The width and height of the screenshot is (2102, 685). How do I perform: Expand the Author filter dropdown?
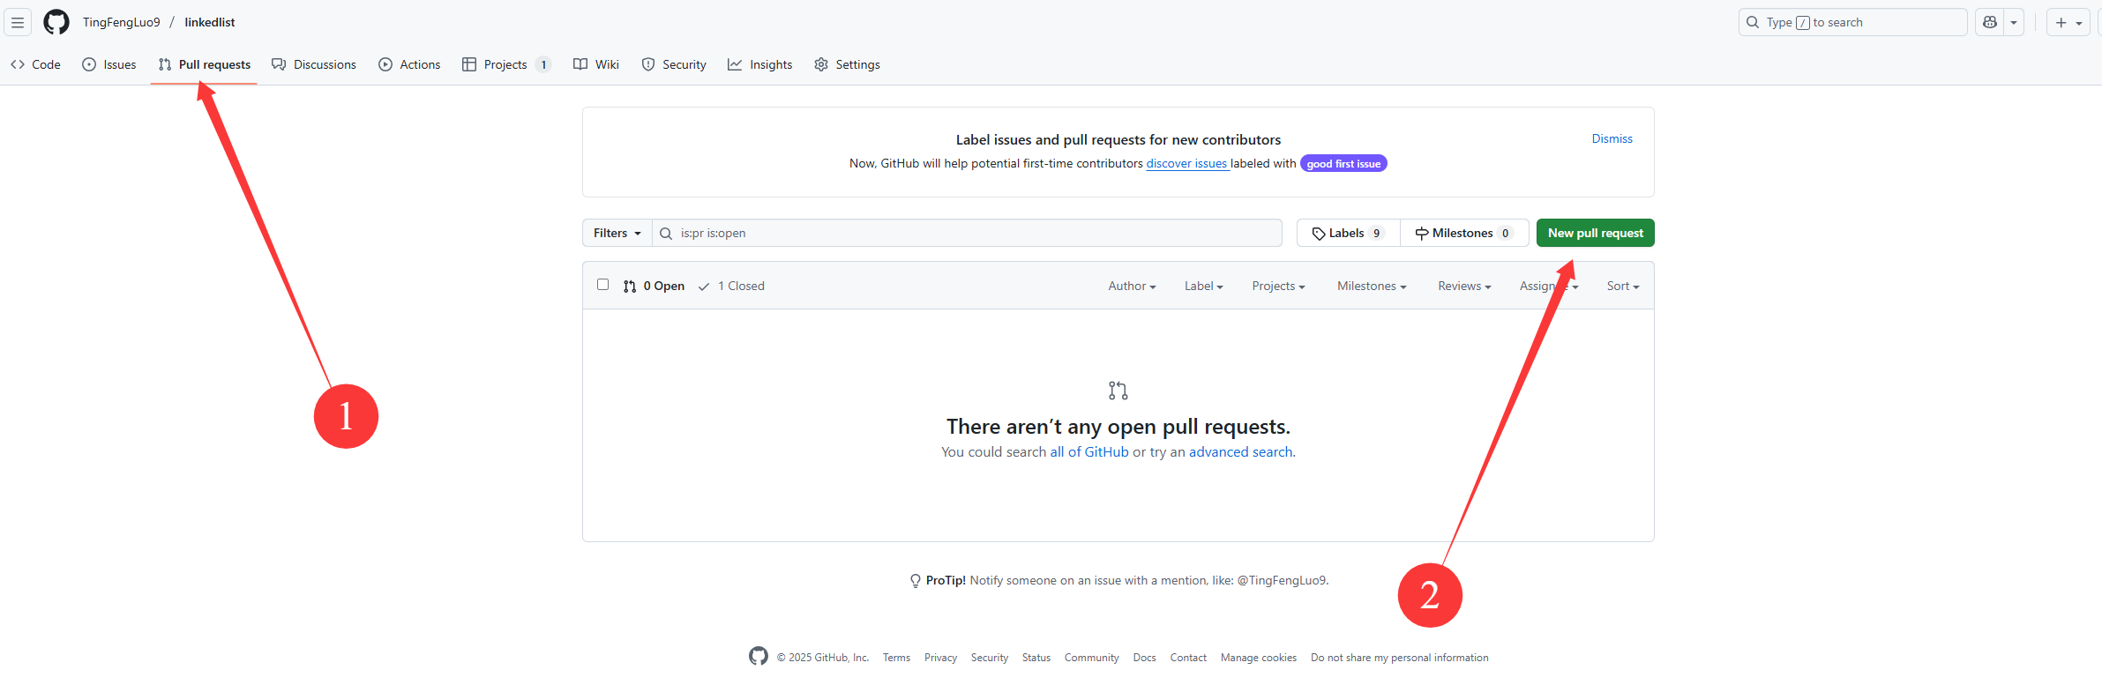pos(1132,286)
